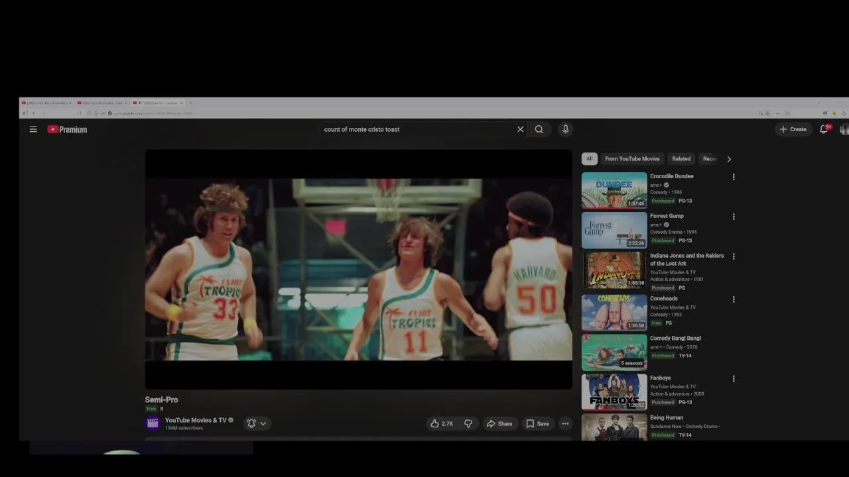Go to YouTube Premium home logo
Image resolution: width=849 pixels, height=477 pixels.
(x=67, y=129)
